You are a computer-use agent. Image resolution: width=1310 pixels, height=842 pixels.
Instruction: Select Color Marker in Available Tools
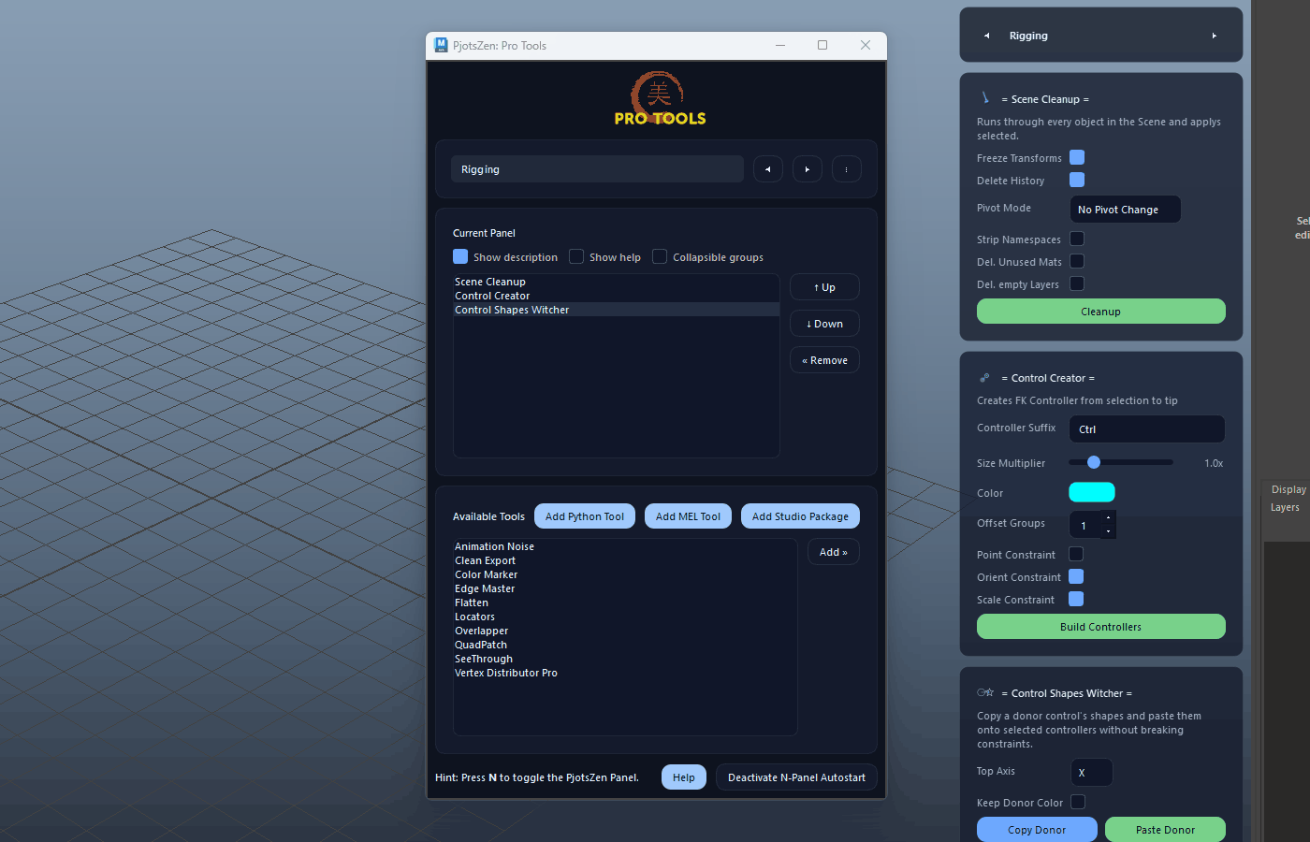(625, 574)
